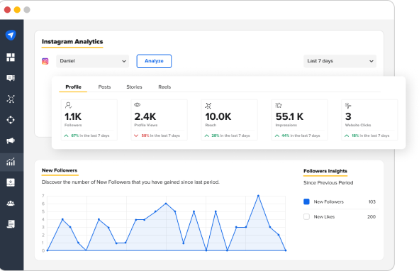Open the Stories tab

134,87
